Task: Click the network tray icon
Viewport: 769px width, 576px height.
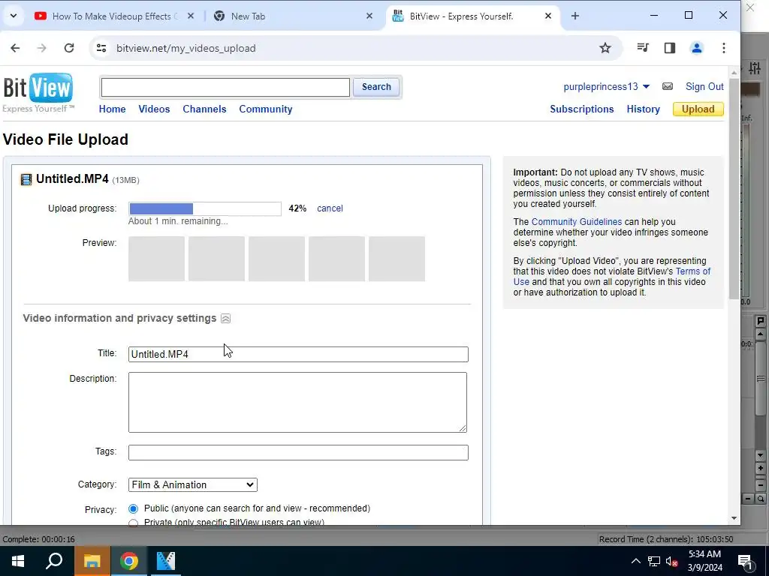Action: [x=654, y=561]
